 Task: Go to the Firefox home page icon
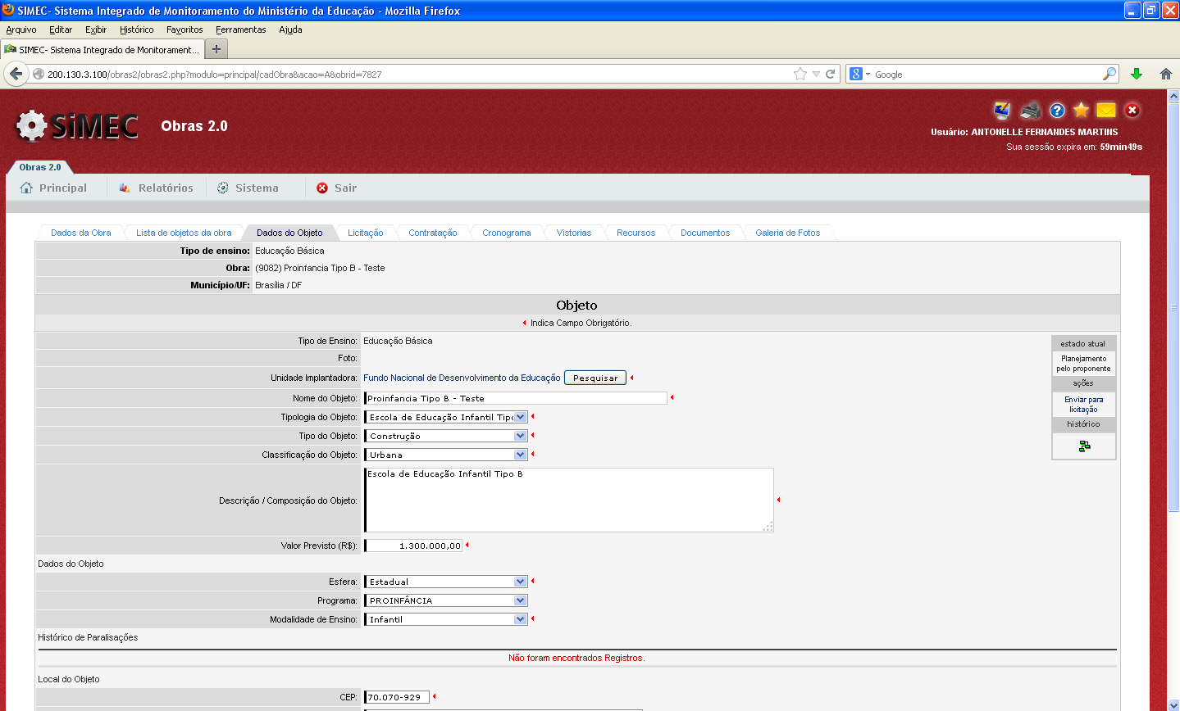point(1165,74)
